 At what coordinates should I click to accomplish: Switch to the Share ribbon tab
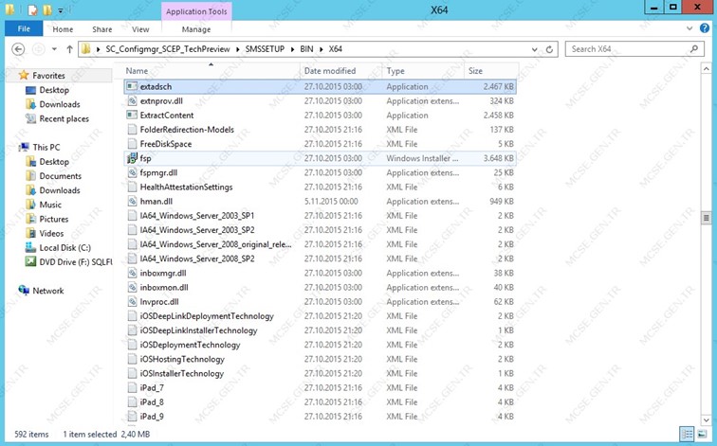pos(102,29)
